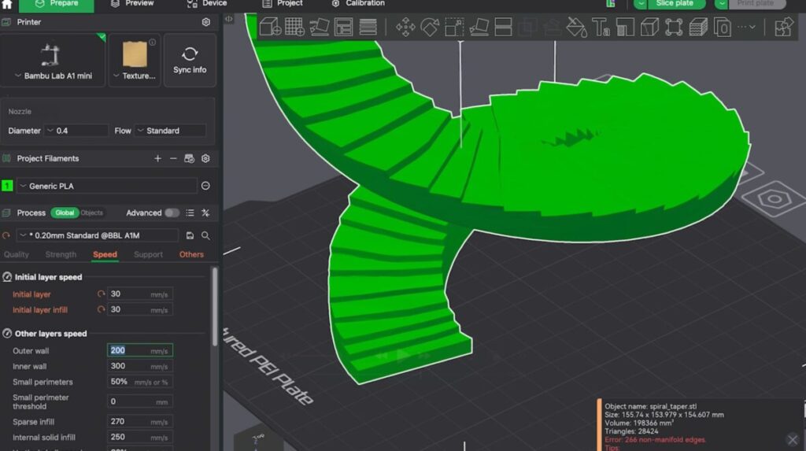Image resolution: width=806 pixels, height=451 pixels.
Task: Save the process preset with the disk icon
Action: (x=190, y=235)
